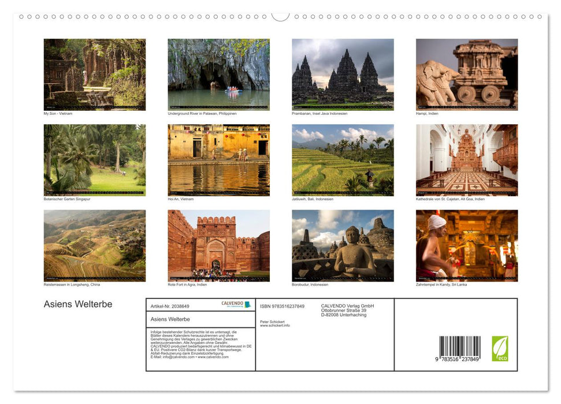Select the Zahntempel in Kandy photo
Image resolution: width=561 pixels, height=404 pixels.
pos(466,245)
